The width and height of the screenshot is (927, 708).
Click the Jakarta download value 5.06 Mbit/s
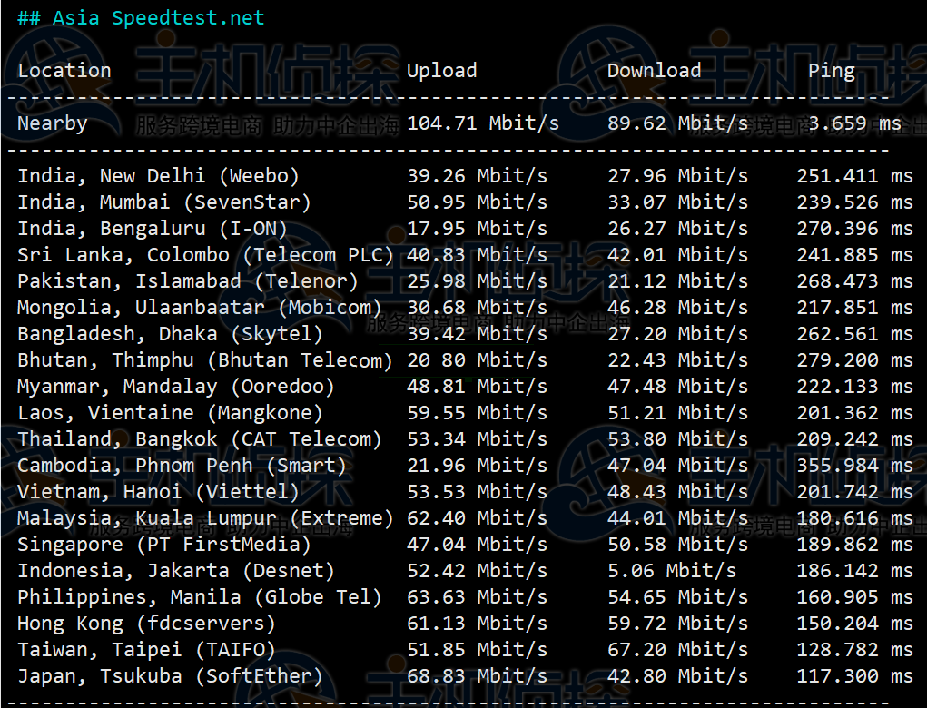pos(672,571)
